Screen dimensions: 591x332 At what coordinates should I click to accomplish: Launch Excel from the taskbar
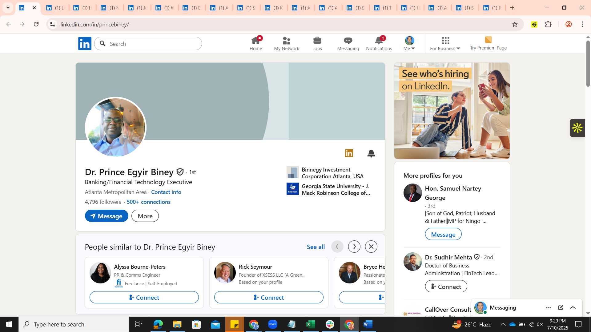pos(311,324)
